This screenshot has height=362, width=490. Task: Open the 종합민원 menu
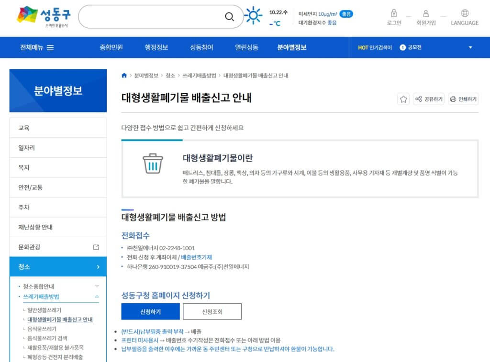pyautogui.click(x=111, y=47)
